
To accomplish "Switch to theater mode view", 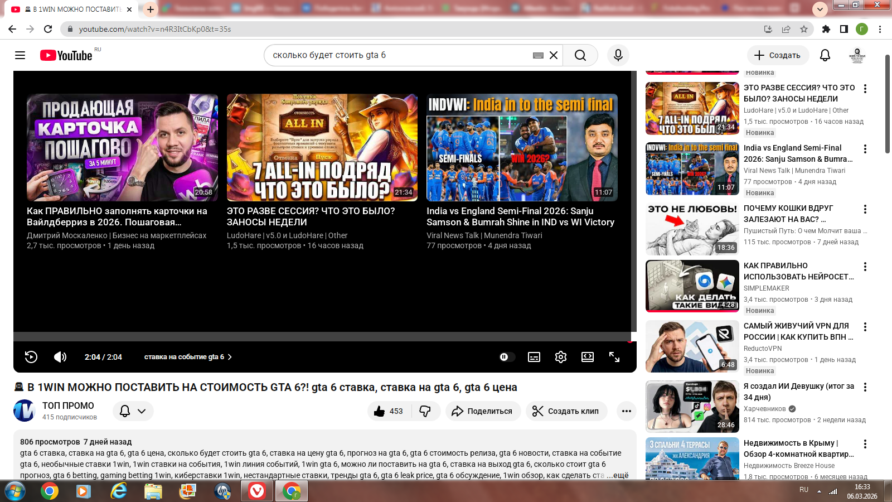I will (x=588, y=357).
